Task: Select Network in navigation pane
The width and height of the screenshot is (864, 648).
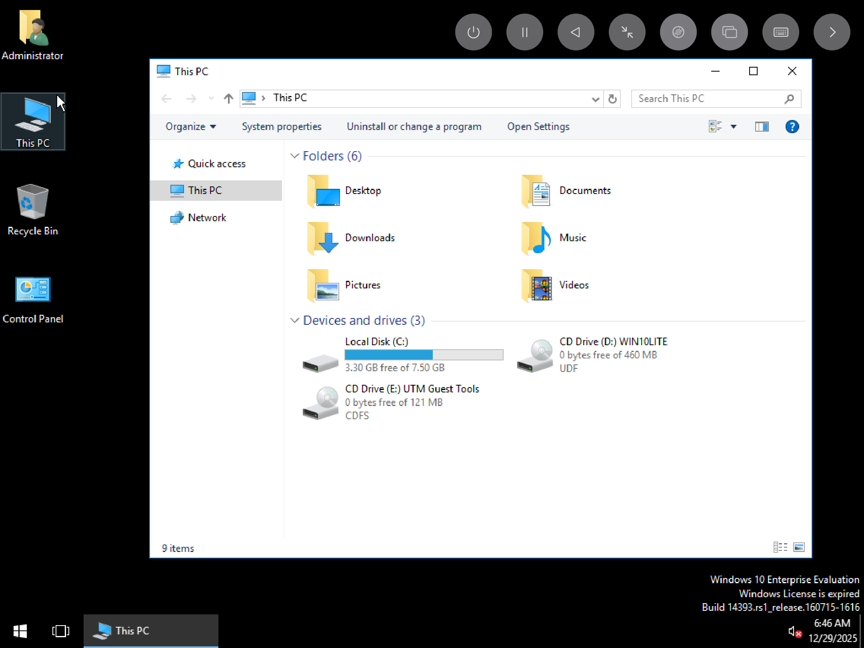Action: (207, 218)
